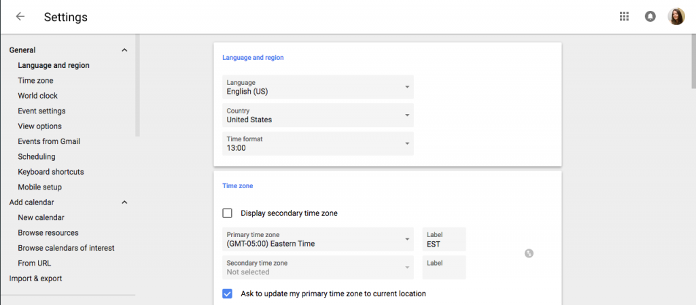
Task: Click the profile avatar picture
Action: pyautogui.click(x=676, y=17)
